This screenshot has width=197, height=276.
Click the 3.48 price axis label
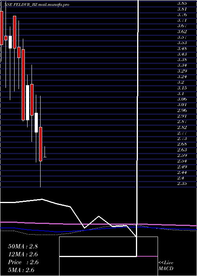point(182,48)
